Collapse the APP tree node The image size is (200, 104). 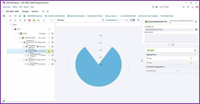(x=12, y=29)
